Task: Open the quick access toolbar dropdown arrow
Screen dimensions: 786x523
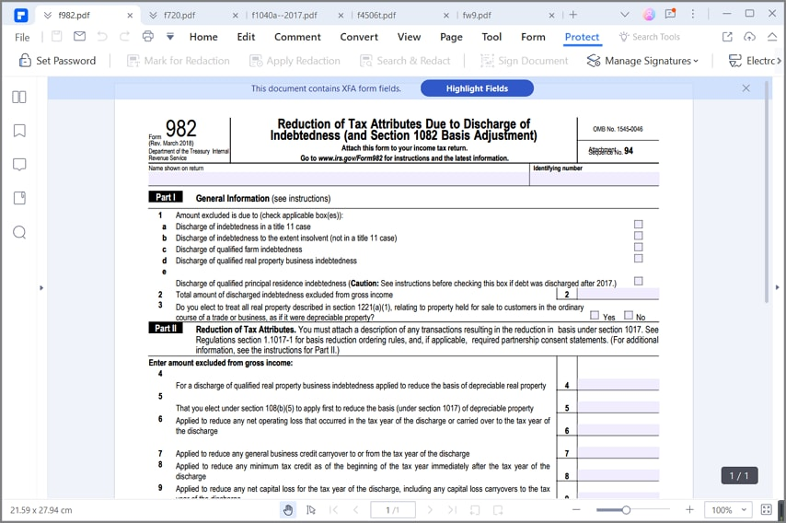Action: [x=170, y=37]
